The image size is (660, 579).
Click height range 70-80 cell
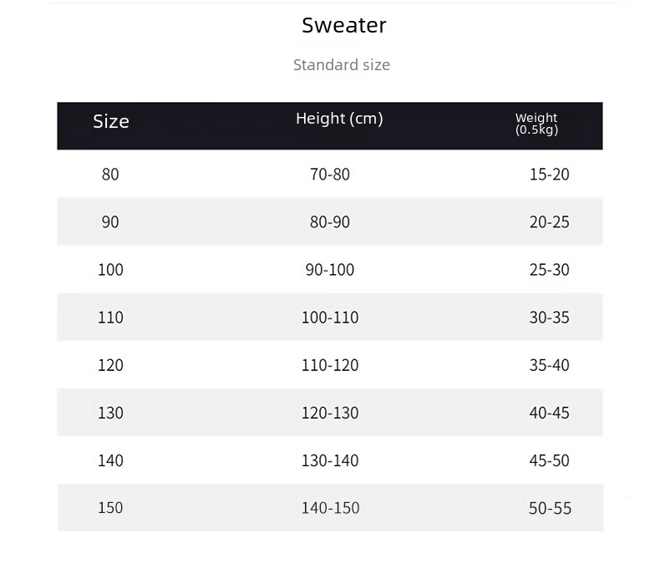click(330, 175)
